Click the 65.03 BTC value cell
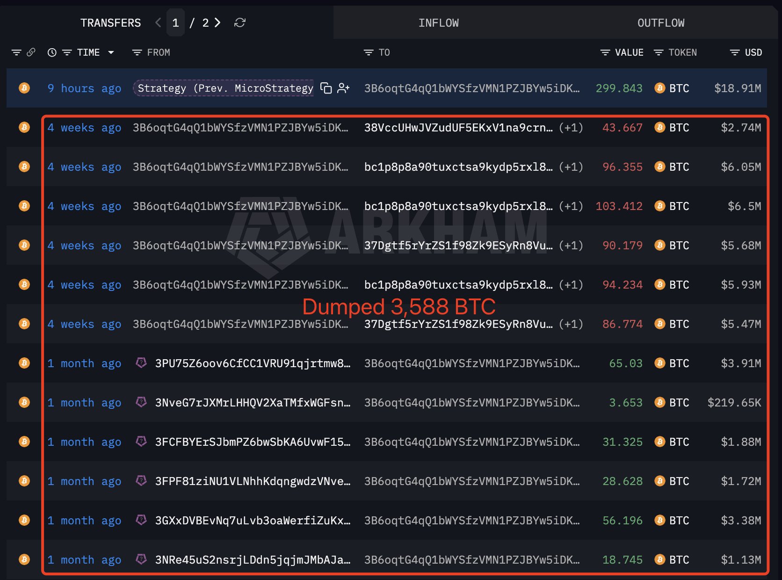 pos(626,363)
